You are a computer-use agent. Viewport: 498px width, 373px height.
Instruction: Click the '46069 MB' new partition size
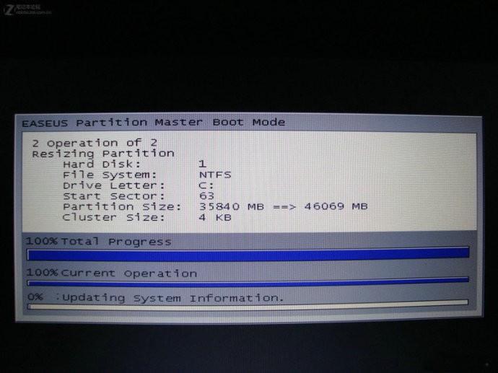[336, 206]
